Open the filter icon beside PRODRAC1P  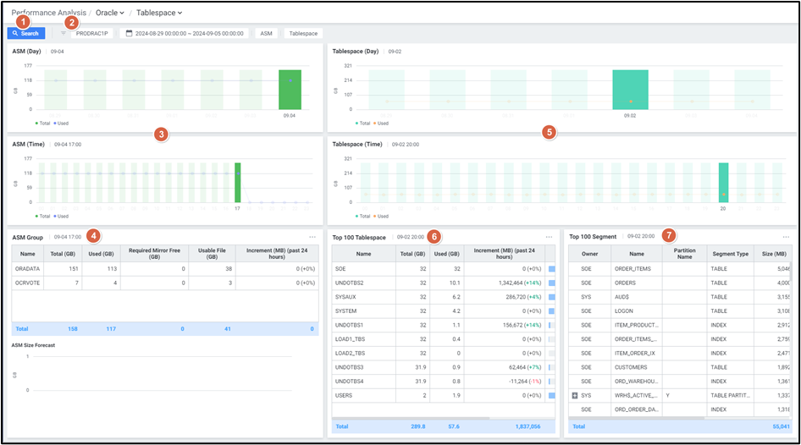(64, 34)
